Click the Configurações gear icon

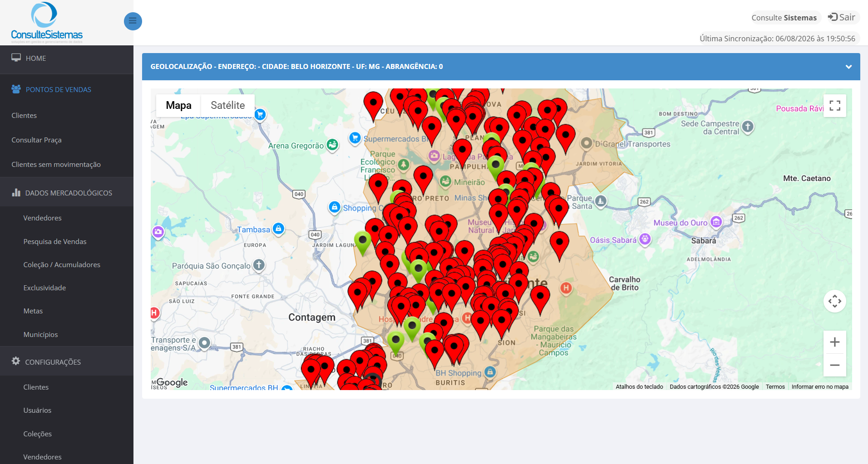(x=16, y=361)
